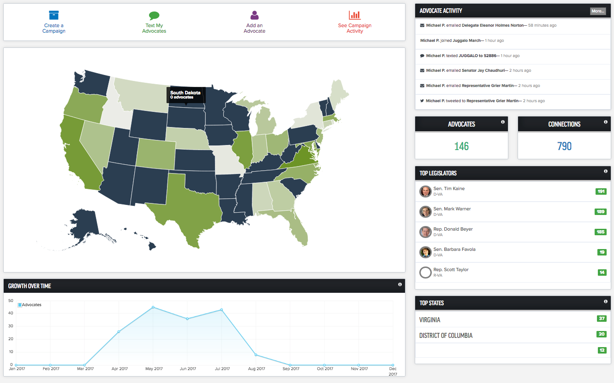Click envelope icon beside Senator Jay Chaudhuri entry
This screenshot has height=383, width=614.
[x=422, y=70]
